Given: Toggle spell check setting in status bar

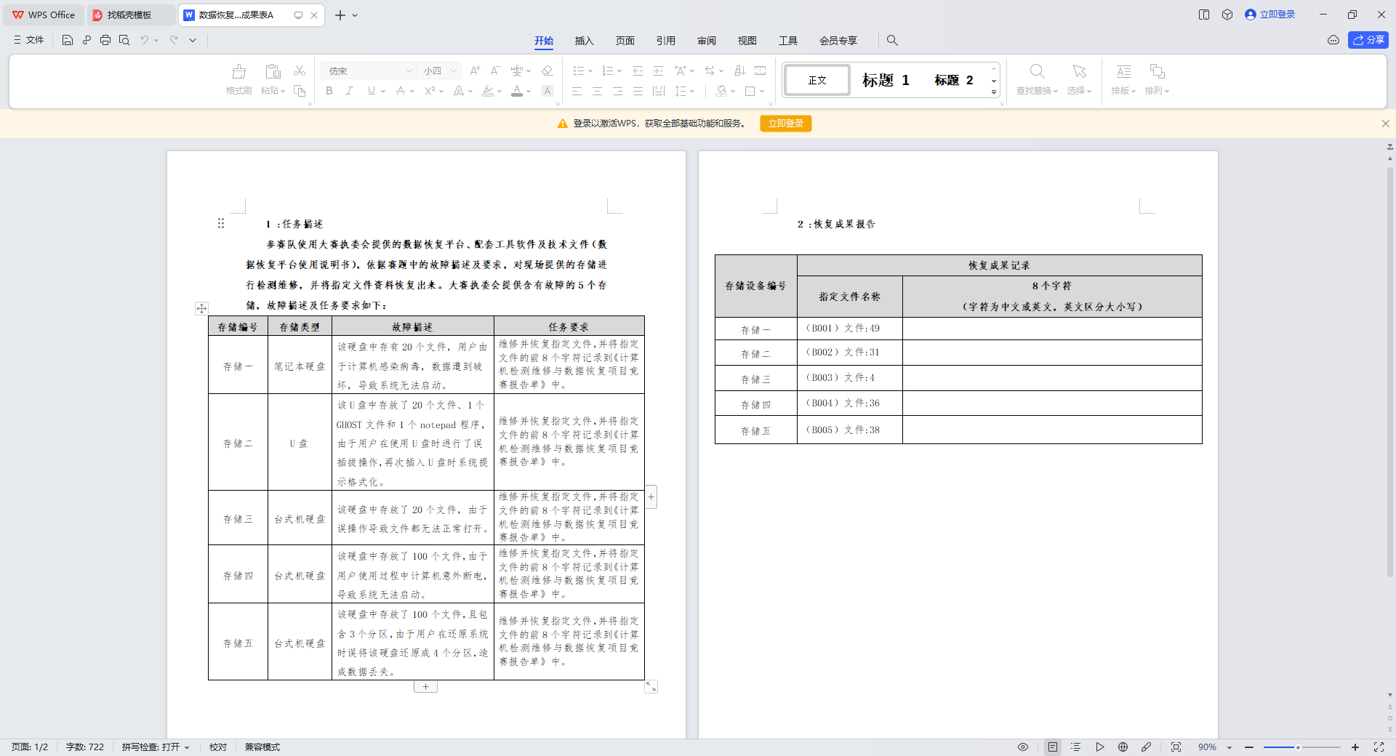Looking at the screenshot, I should coord(156,747).
